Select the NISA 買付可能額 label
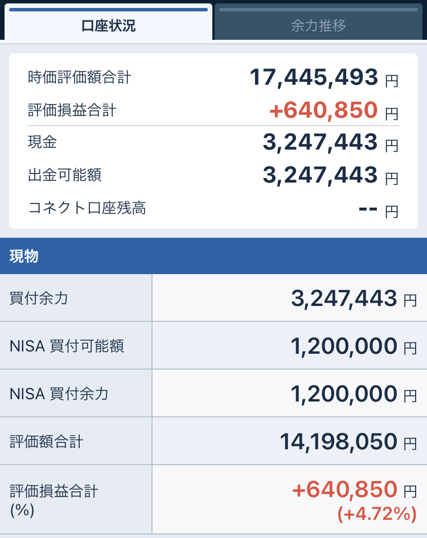 pyautogui.click(x=67, y=346)
